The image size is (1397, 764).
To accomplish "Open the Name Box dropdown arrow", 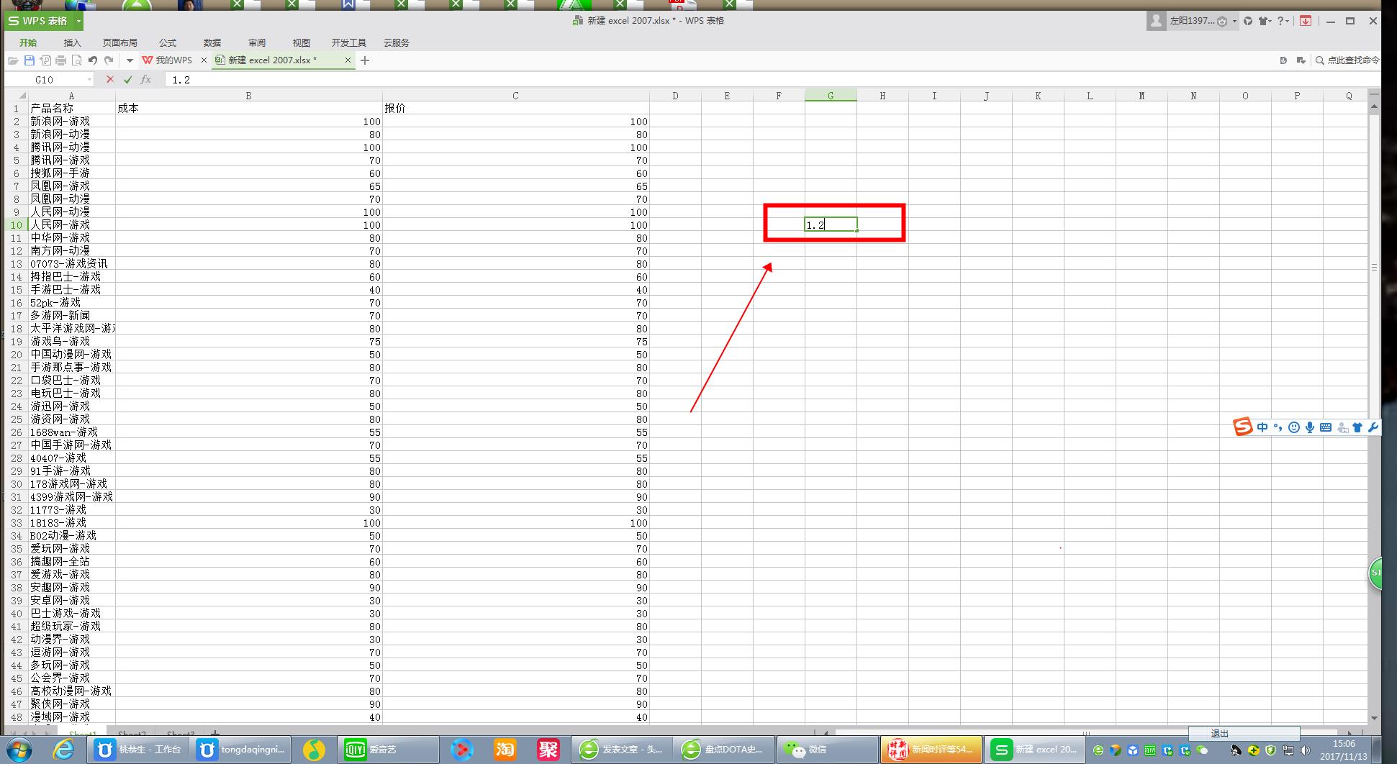I will coord(89,80).
